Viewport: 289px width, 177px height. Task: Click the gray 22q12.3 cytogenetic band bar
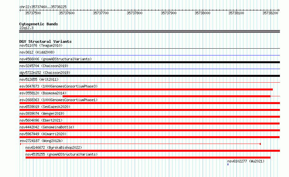point(149,31)
